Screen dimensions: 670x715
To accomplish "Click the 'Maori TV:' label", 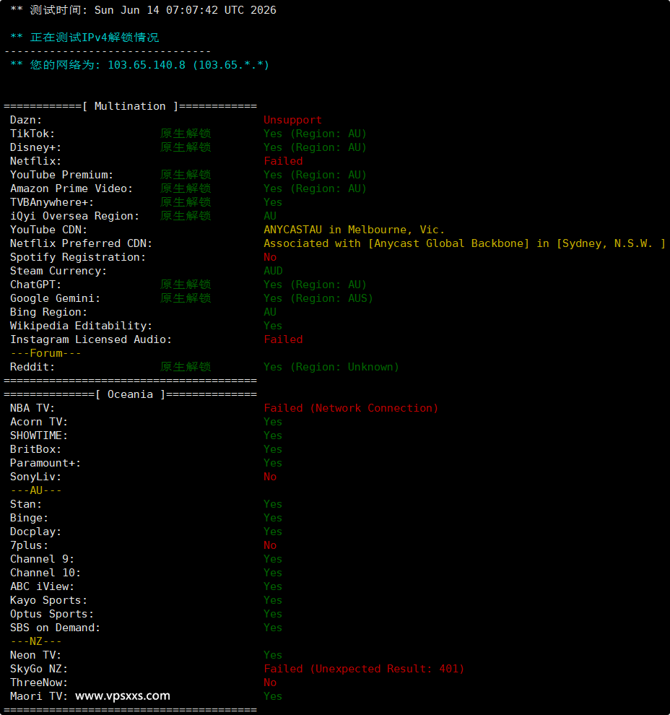I will (39, 696).
